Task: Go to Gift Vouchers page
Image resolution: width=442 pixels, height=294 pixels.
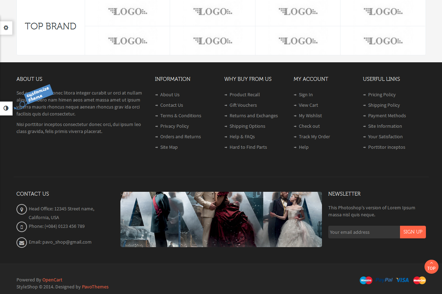Action: click(x=243, y=105)
